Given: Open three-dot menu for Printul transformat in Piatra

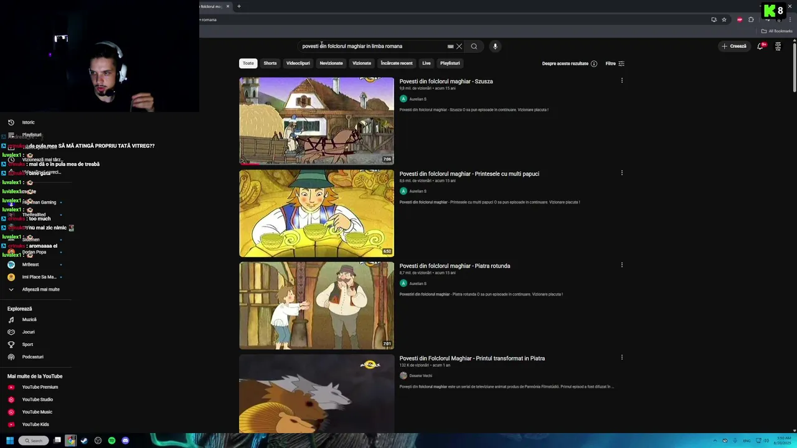Looking at the screenshot, I should [x=621, y=358].
